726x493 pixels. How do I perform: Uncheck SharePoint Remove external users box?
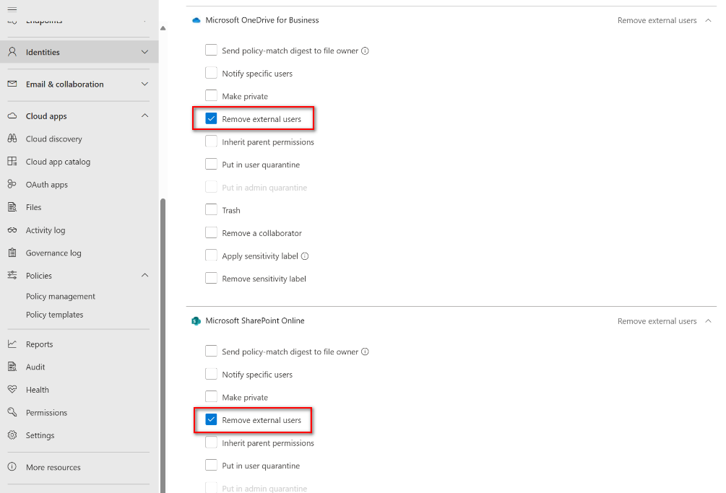pos(211,419)
